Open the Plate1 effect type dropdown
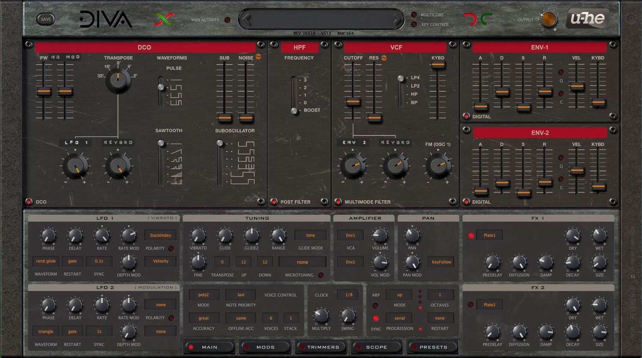This screenshot has width=642, height=358. (x=489, y=235)
